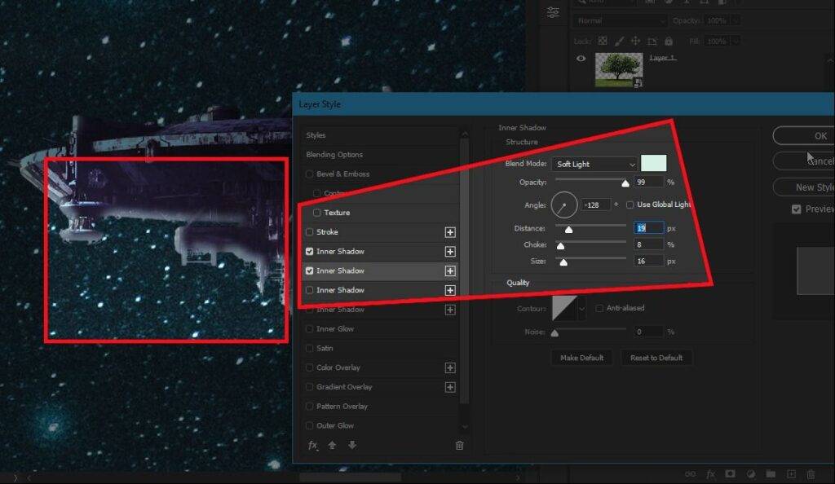Click the angle dial for Inner Shadow
The width and height of the screenshot is (835, 484).
[x=564, y=205]
